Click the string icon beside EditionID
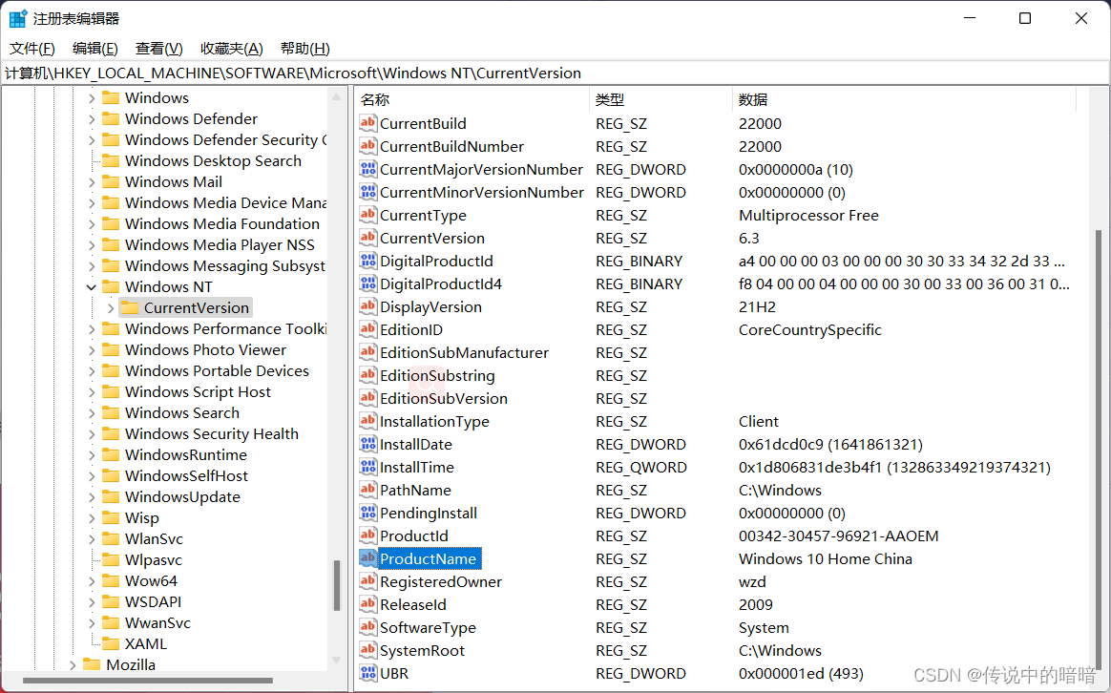This screenshot has width=1111, height=693. tap(367, 329)
